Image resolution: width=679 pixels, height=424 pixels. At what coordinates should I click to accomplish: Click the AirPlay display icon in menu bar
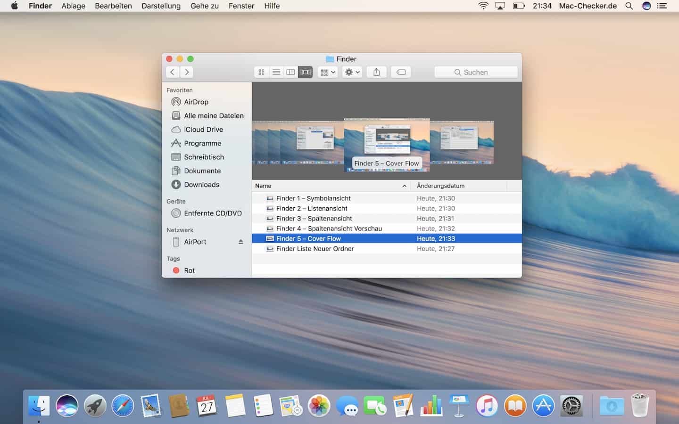500,6
